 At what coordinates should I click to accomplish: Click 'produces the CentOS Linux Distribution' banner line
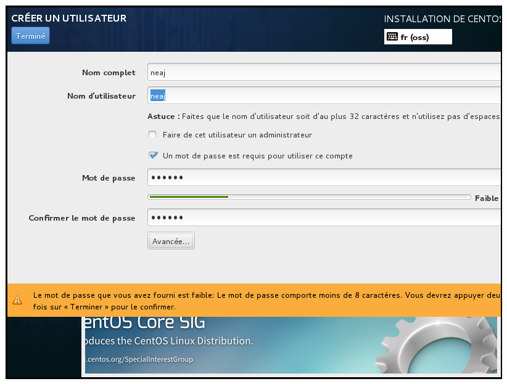click(168, 341)
